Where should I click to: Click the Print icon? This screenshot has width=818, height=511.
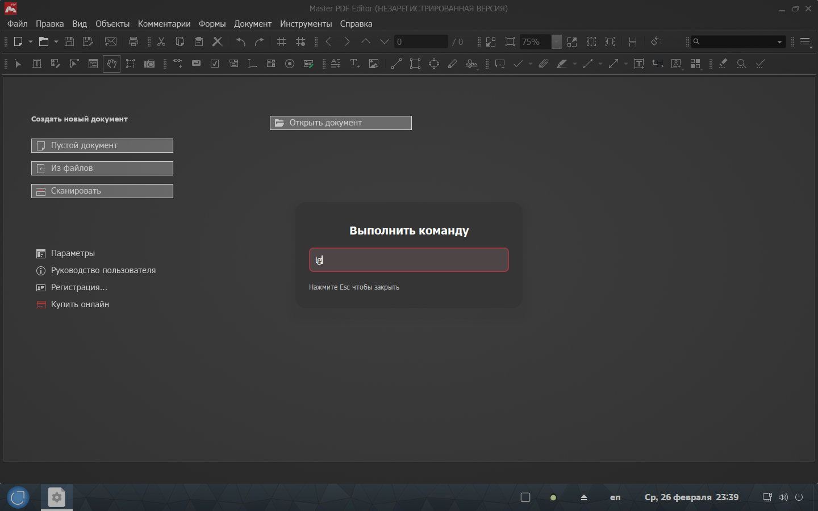pos(133,41)
